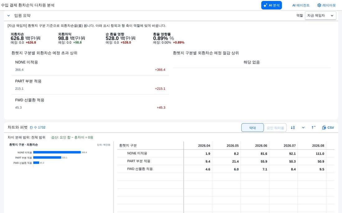Click the 칸 수 1732 link

pos(38,128)
